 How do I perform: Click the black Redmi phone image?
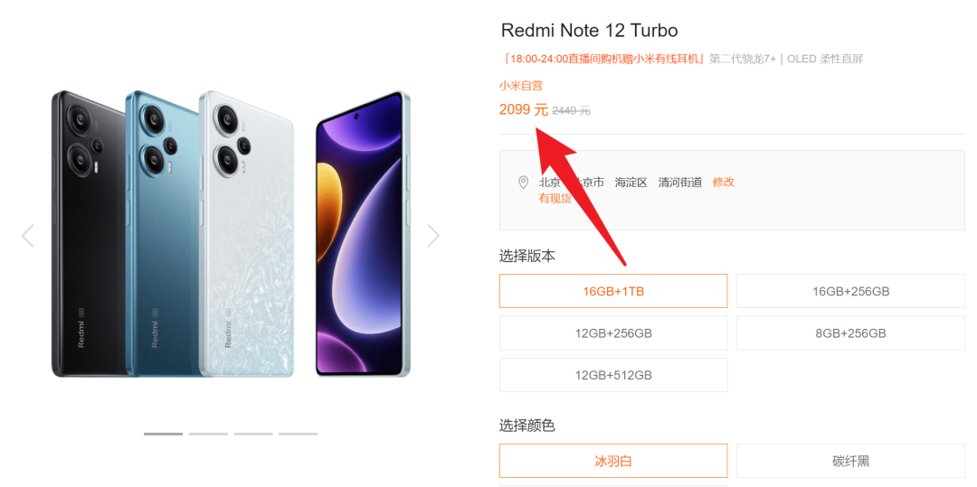[88, 233]
